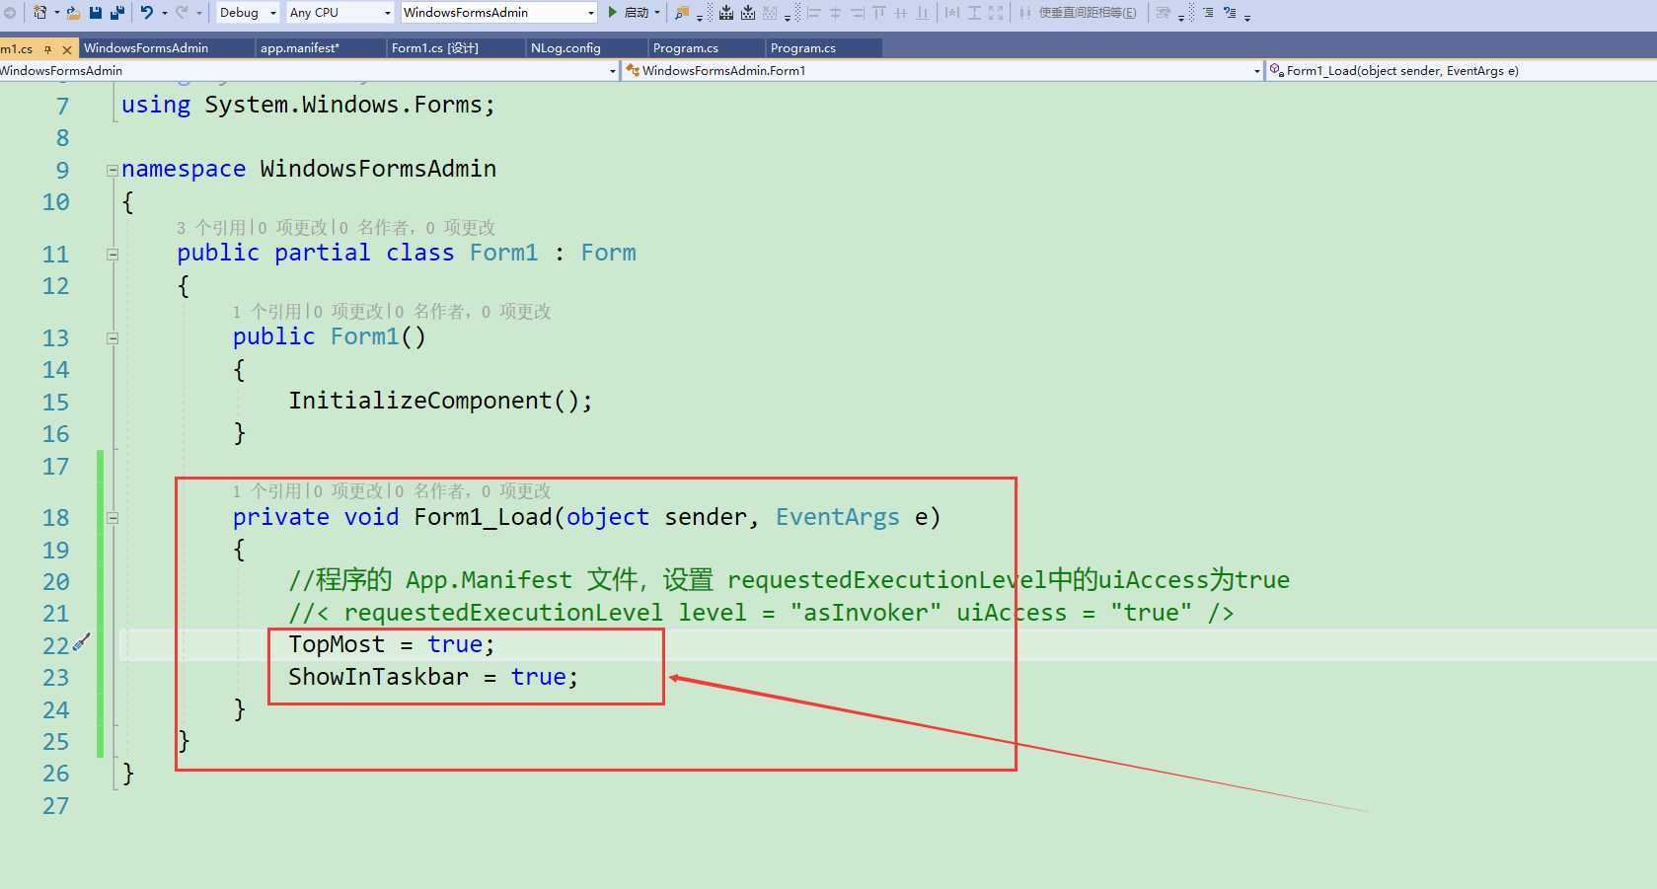Collapse the Form1_Load method block
The height and width of the screenshot is (889, 1657).
tap(113, 517)
